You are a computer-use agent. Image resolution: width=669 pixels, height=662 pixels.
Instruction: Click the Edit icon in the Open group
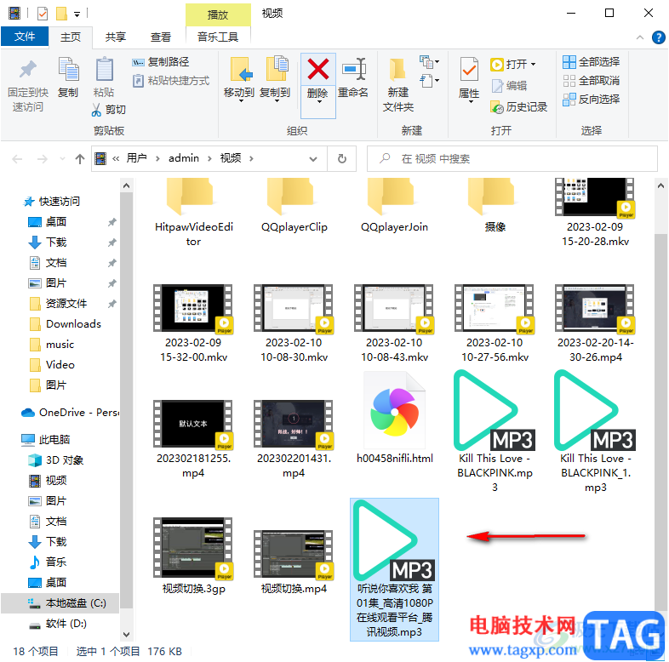pos(497,86)
